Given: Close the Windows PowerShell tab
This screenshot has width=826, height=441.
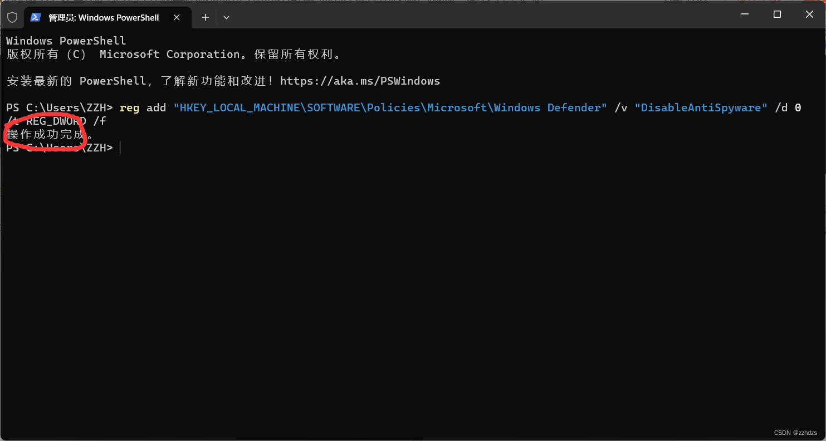Looking at the screenshot, I should coord(177,17).
